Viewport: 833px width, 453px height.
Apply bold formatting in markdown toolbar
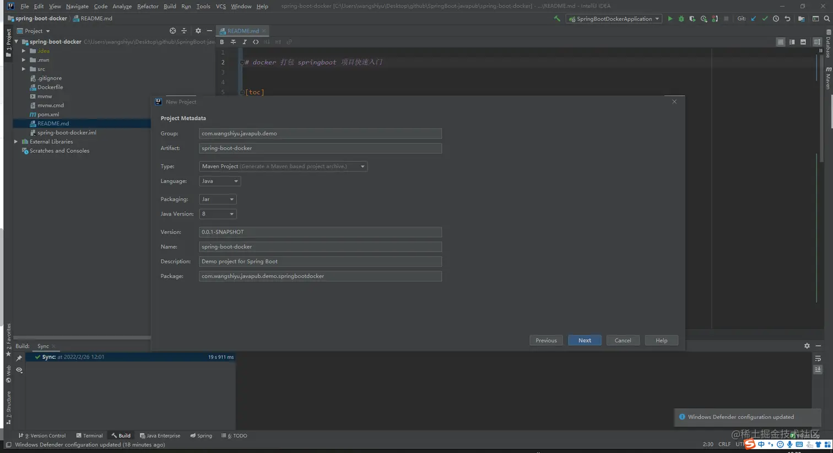[x=222, y=42]
